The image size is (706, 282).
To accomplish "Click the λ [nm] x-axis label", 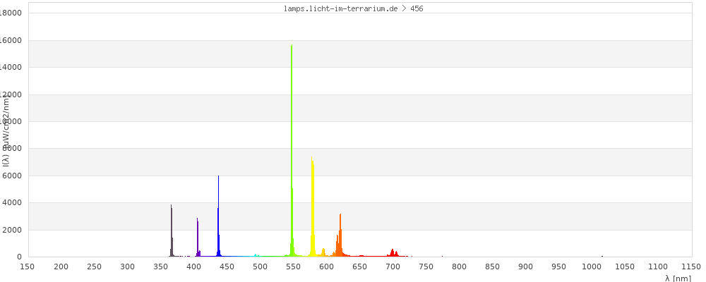I will [x=678, y=278].
